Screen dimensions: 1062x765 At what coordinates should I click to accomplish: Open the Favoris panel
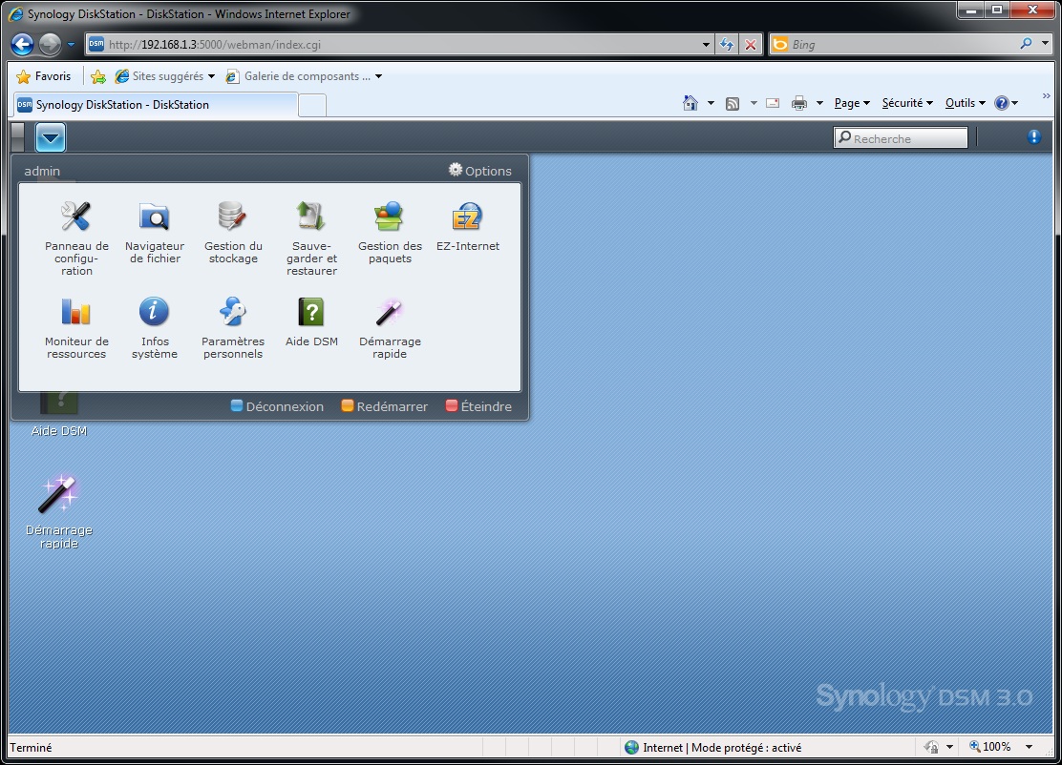click(43, 76)
